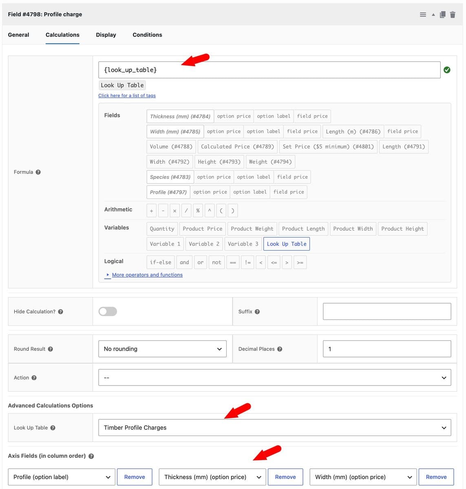Screen dimensions: 466x489
Task: Switch to the Calculations tab
Action: tap(62, 35)
